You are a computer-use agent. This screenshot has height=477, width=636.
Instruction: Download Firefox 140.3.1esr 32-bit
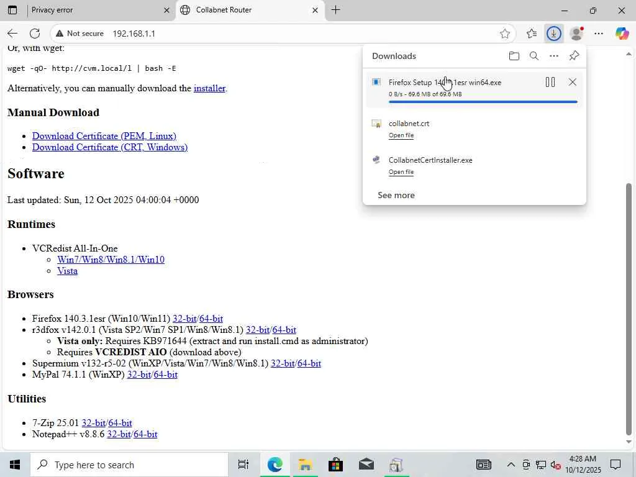[x=184, y=319]
